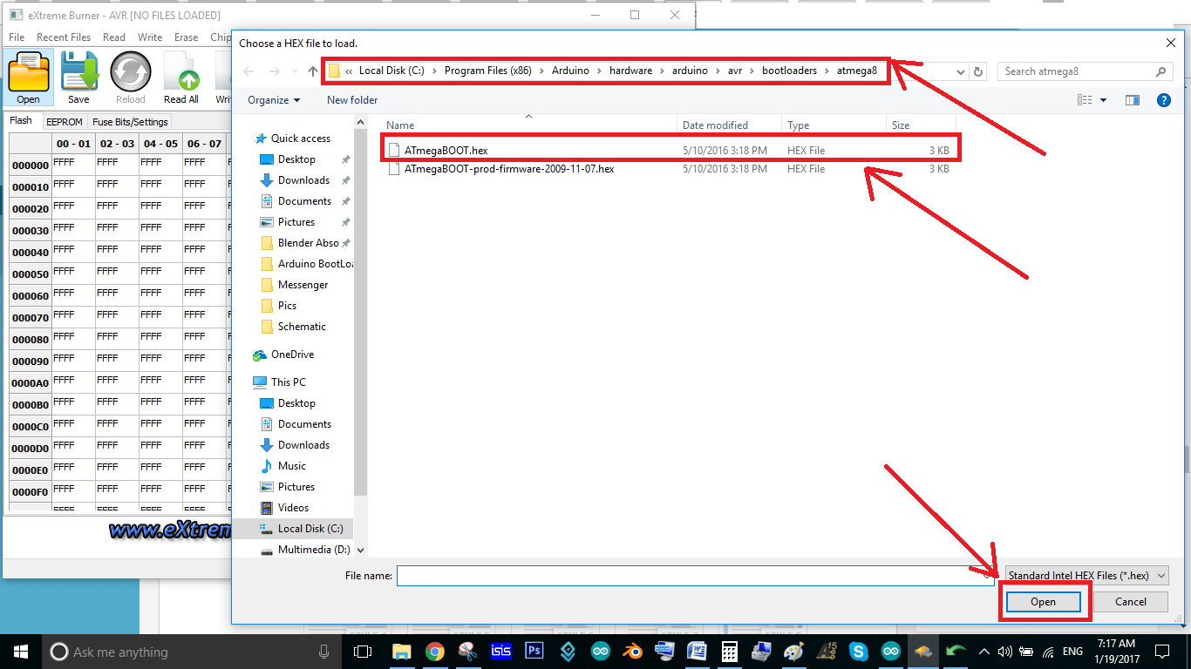Open Desktop under Quick access
Viewport: 1191px width, 669px height.
[296, 159]
